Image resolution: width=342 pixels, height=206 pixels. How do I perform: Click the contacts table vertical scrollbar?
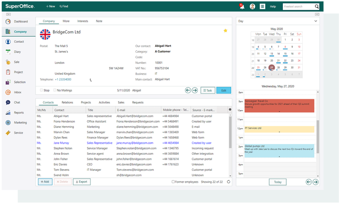click(x=230, y=132)
